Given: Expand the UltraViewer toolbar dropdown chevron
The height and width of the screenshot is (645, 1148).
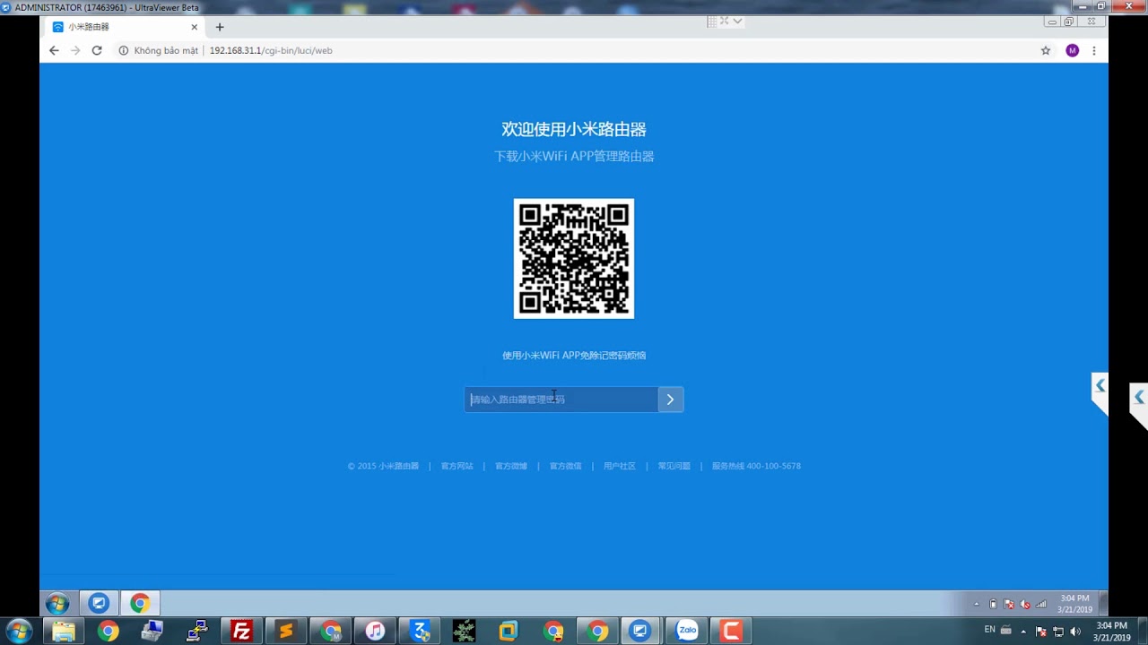Looking at the screenshot, I should pyautogui.click(x=737, y=21).
